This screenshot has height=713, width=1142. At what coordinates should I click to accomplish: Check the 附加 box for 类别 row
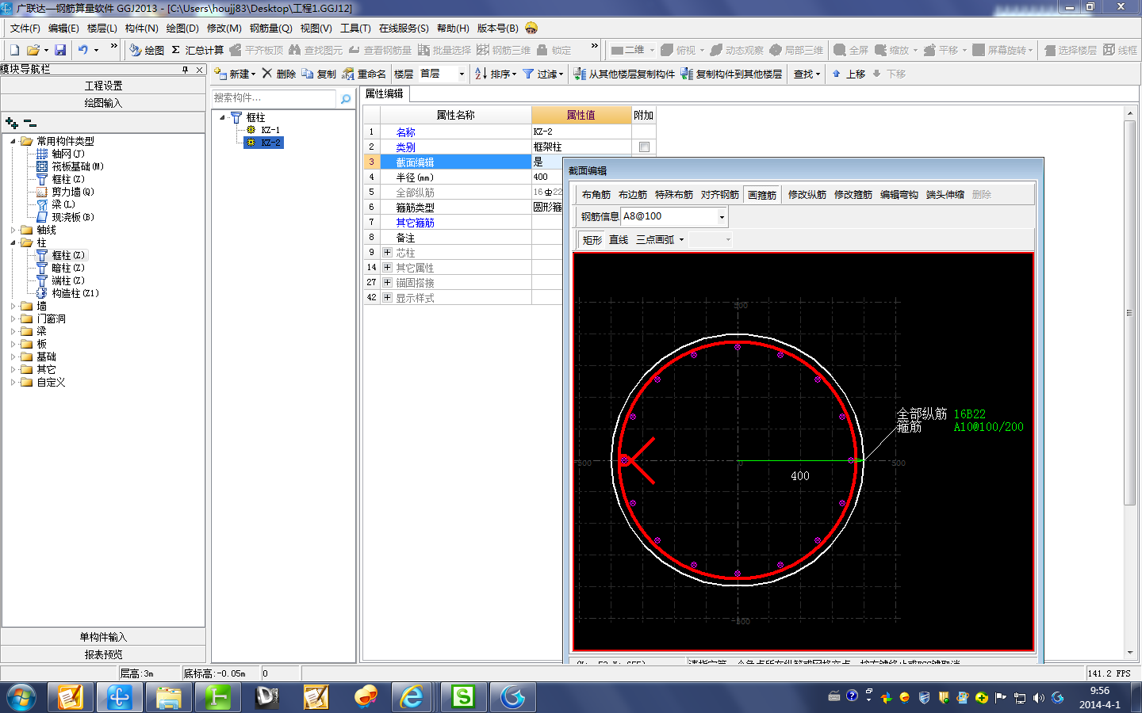click(644, 147)
